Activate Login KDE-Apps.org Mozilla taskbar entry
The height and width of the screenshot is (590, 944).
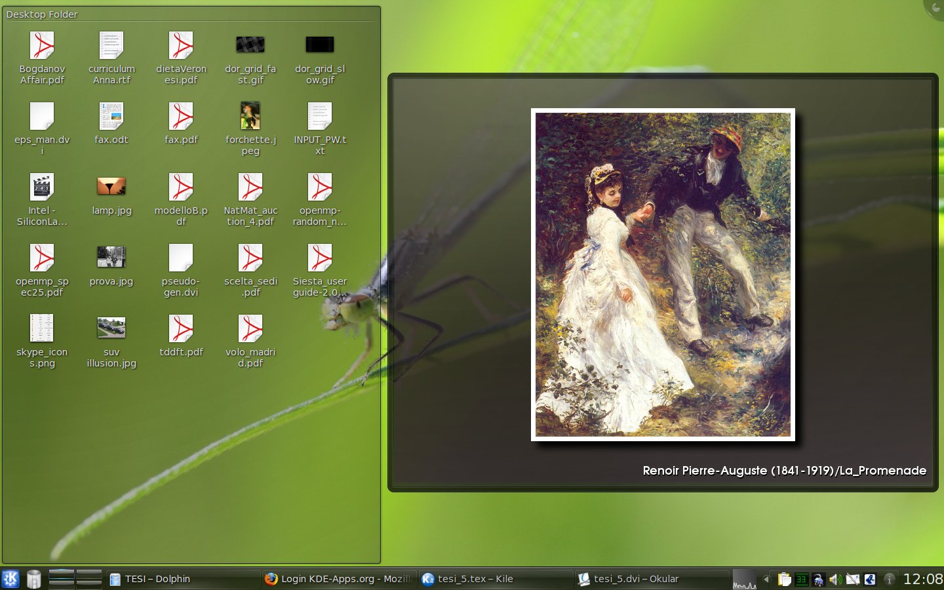point(338,579)
